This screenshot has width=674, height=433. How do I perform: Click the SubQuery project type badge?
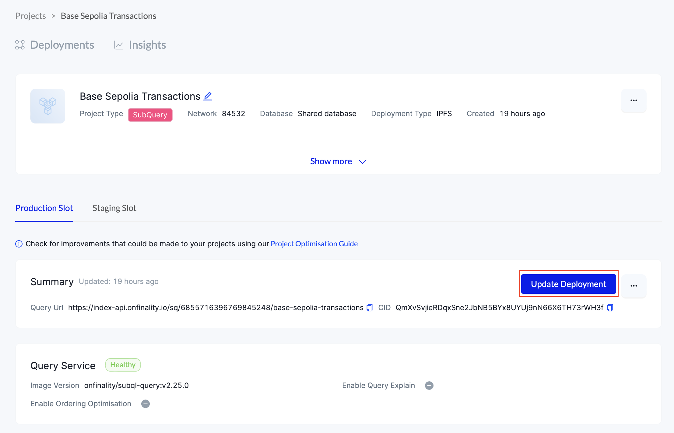coord(150,115)
